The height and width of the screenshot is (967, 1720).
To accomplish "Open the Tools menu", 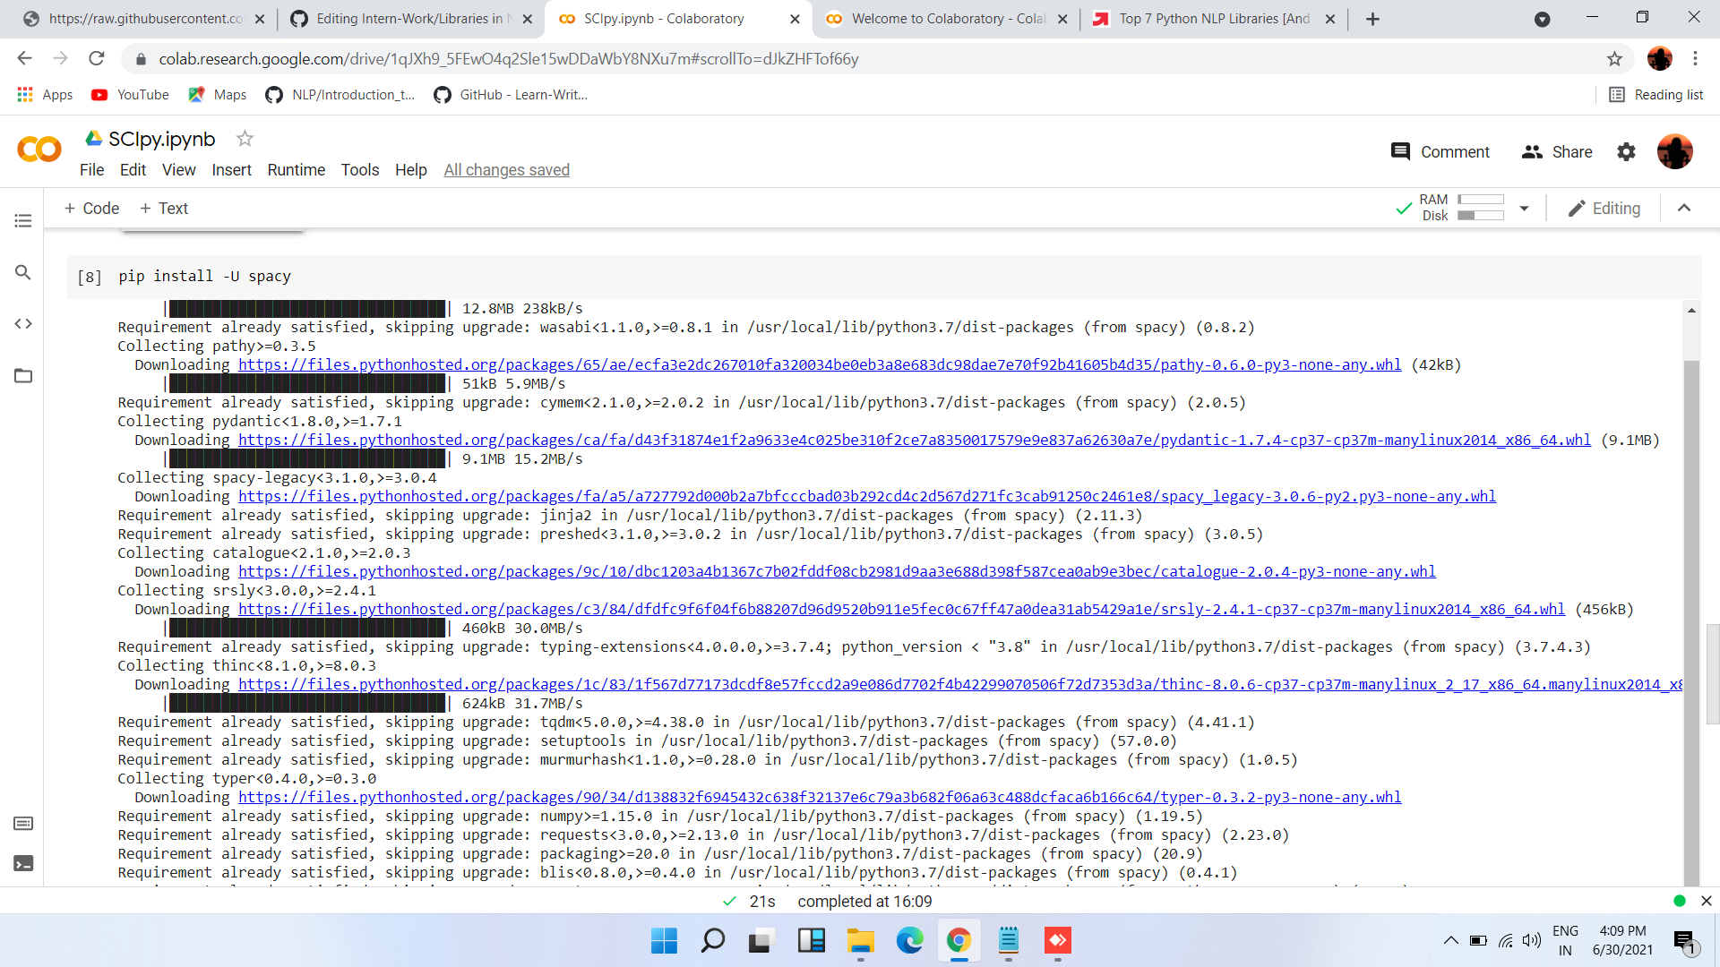I will (359, 170).
